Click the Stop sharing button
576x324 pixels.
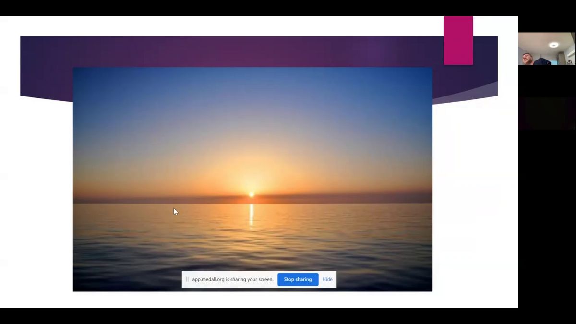298,279
